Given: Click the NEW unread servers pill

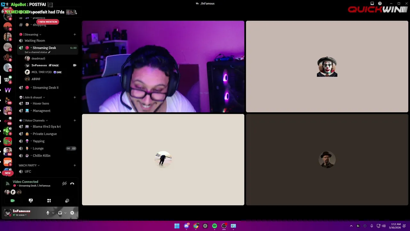Looking at the screenshot, I should click(8, 173).
